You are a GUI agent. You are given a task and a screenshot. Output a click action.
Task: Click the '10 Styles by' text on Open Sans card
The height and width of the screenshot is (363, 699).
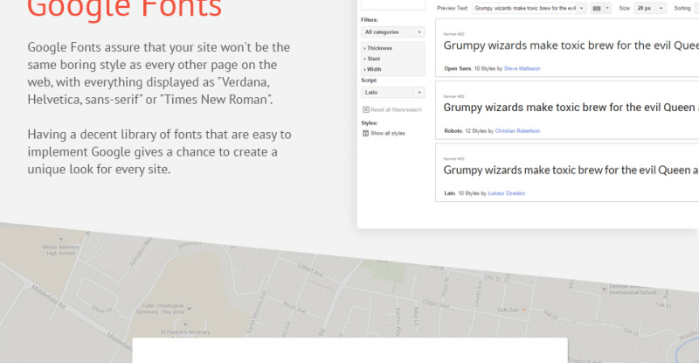point(488,69)
